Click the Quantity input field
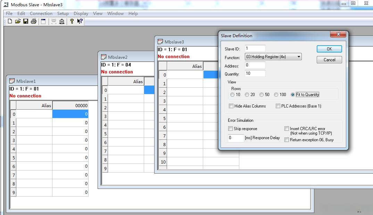The image size is (373, 215). 255,73
